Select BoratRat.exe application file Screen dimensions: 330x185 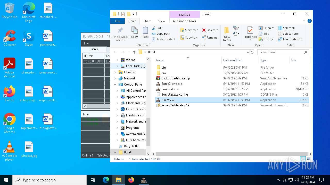coord(170,89)
